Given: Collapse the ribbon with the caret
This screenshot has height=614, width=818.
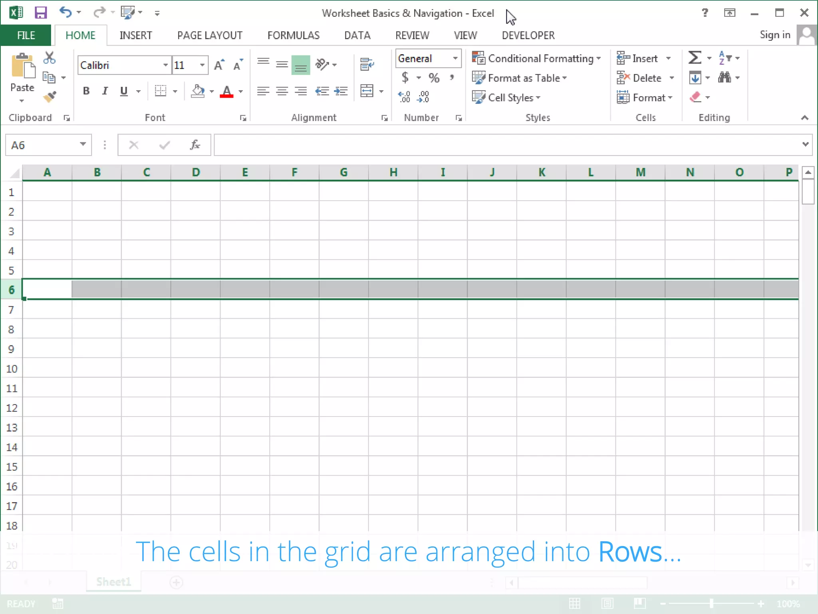Looking at the screenshot, I should [804, 118].
